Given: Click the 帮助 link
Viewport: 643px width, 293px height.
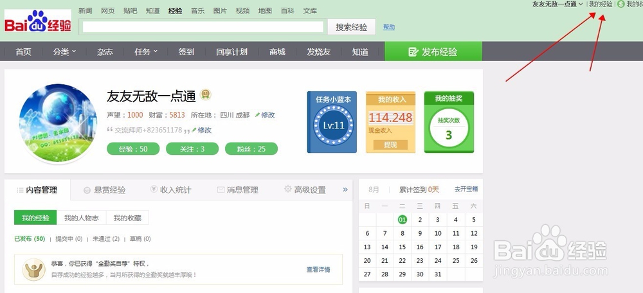Looking at the screenshot, I should pos(389,27).
